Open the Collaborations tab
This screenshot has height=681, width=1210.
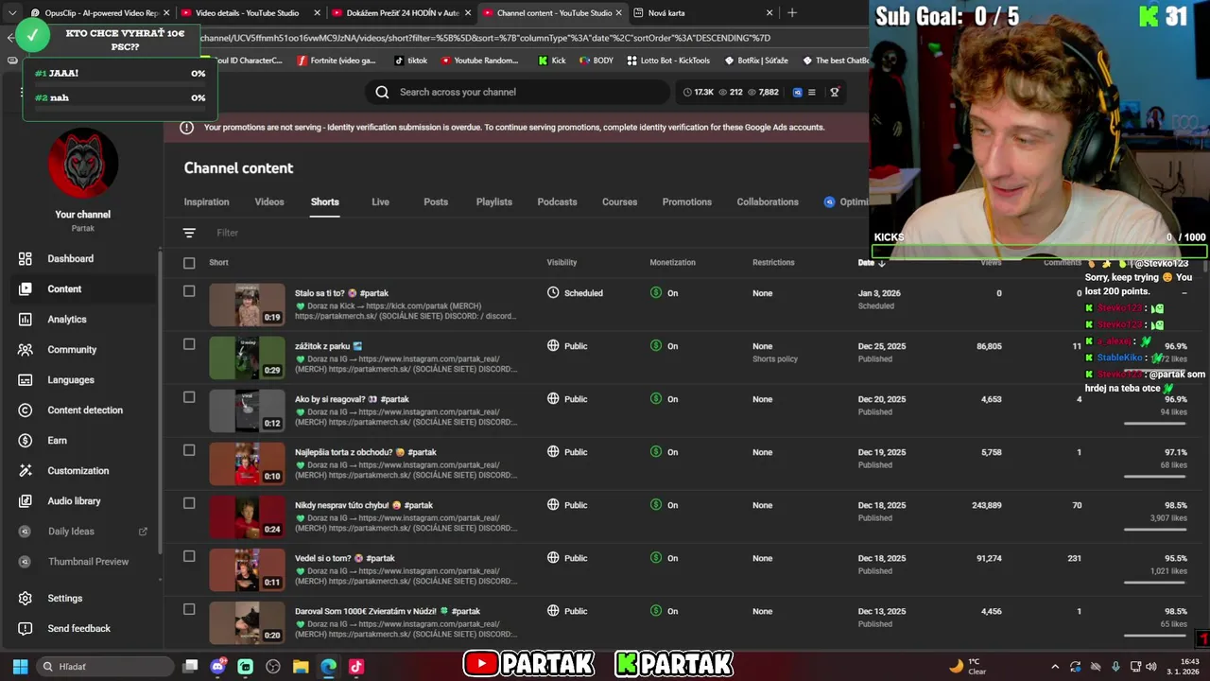click(x=768, y=201)
